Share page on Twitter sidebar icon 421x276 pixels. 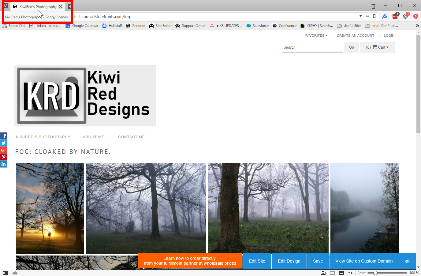(x=4, y=143)
